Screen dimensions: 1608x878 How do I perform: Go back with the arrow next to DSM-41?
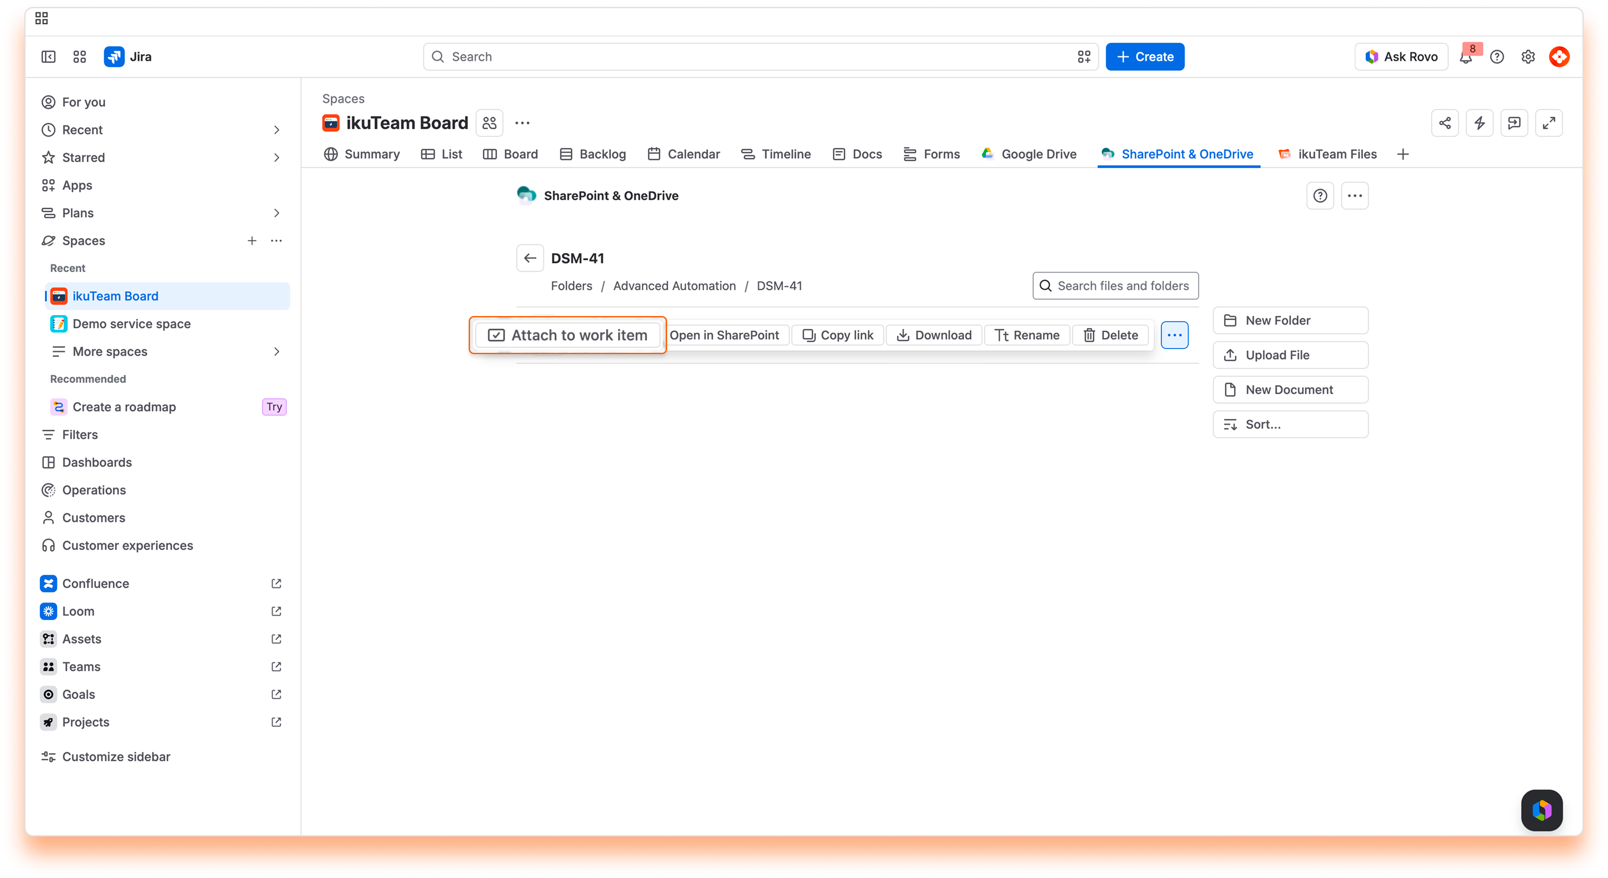[x=530, y=258]
